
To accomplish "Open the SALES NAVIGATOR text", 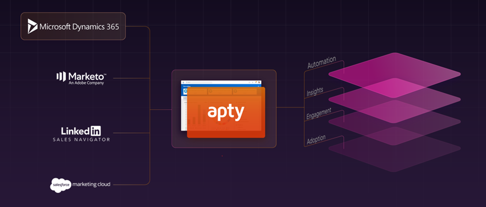I will [x=80, y=140].
